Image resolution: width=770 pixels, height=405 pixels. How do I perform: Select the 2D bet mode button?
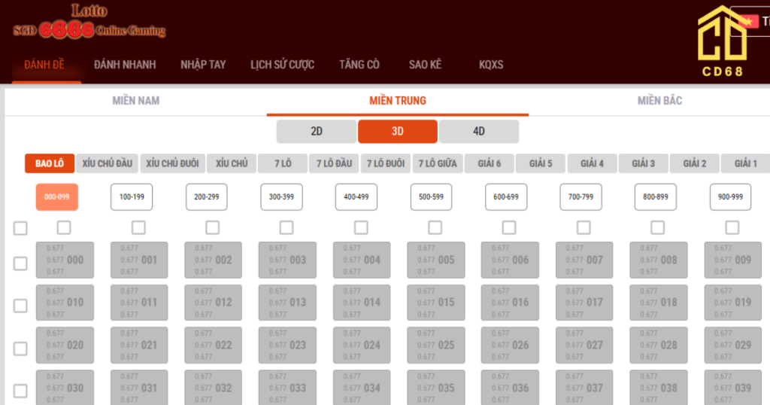pyautogui.click(x=317, y=132)
